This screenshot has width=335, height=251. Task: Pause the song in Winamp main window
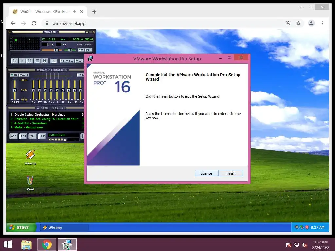pyautogui.click(x=29, y=61)
